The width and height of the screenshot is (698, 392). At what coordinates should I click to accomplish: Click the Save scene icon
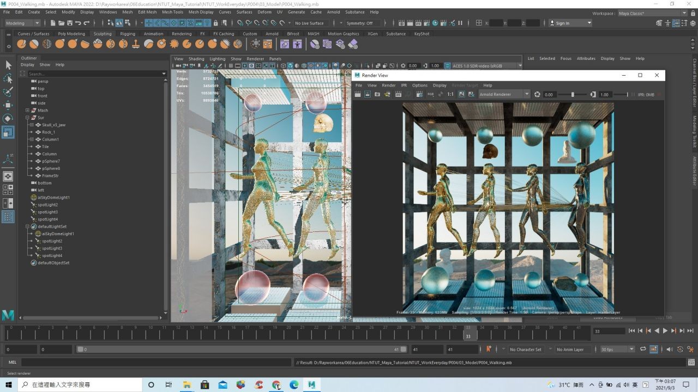tap(69, 23)
